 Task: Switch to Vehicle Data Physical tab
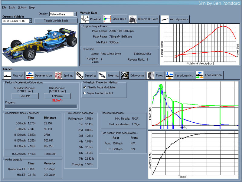91,19
